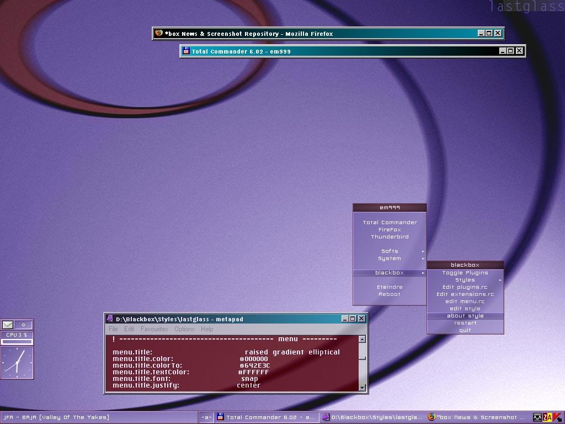
Task: Maximize the metapad window
Action: (353, 319)
